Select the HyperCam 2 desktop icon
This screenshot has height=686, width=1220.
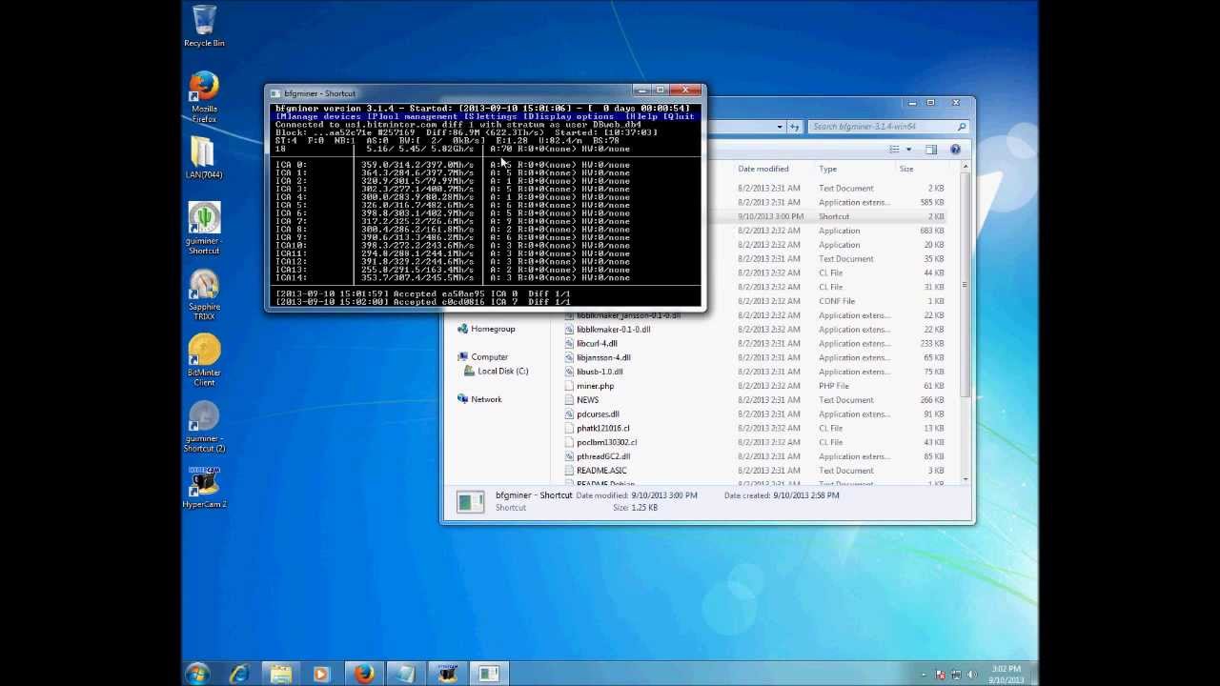[x=204, y=487]
